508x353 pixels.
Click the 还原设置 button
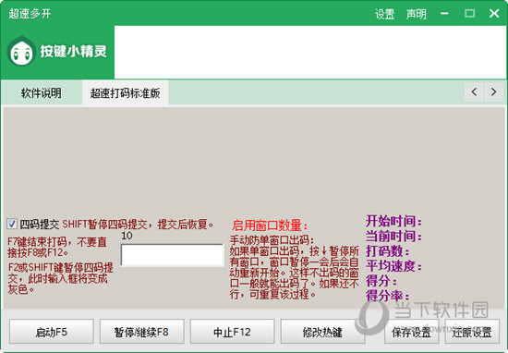point(472,332)
